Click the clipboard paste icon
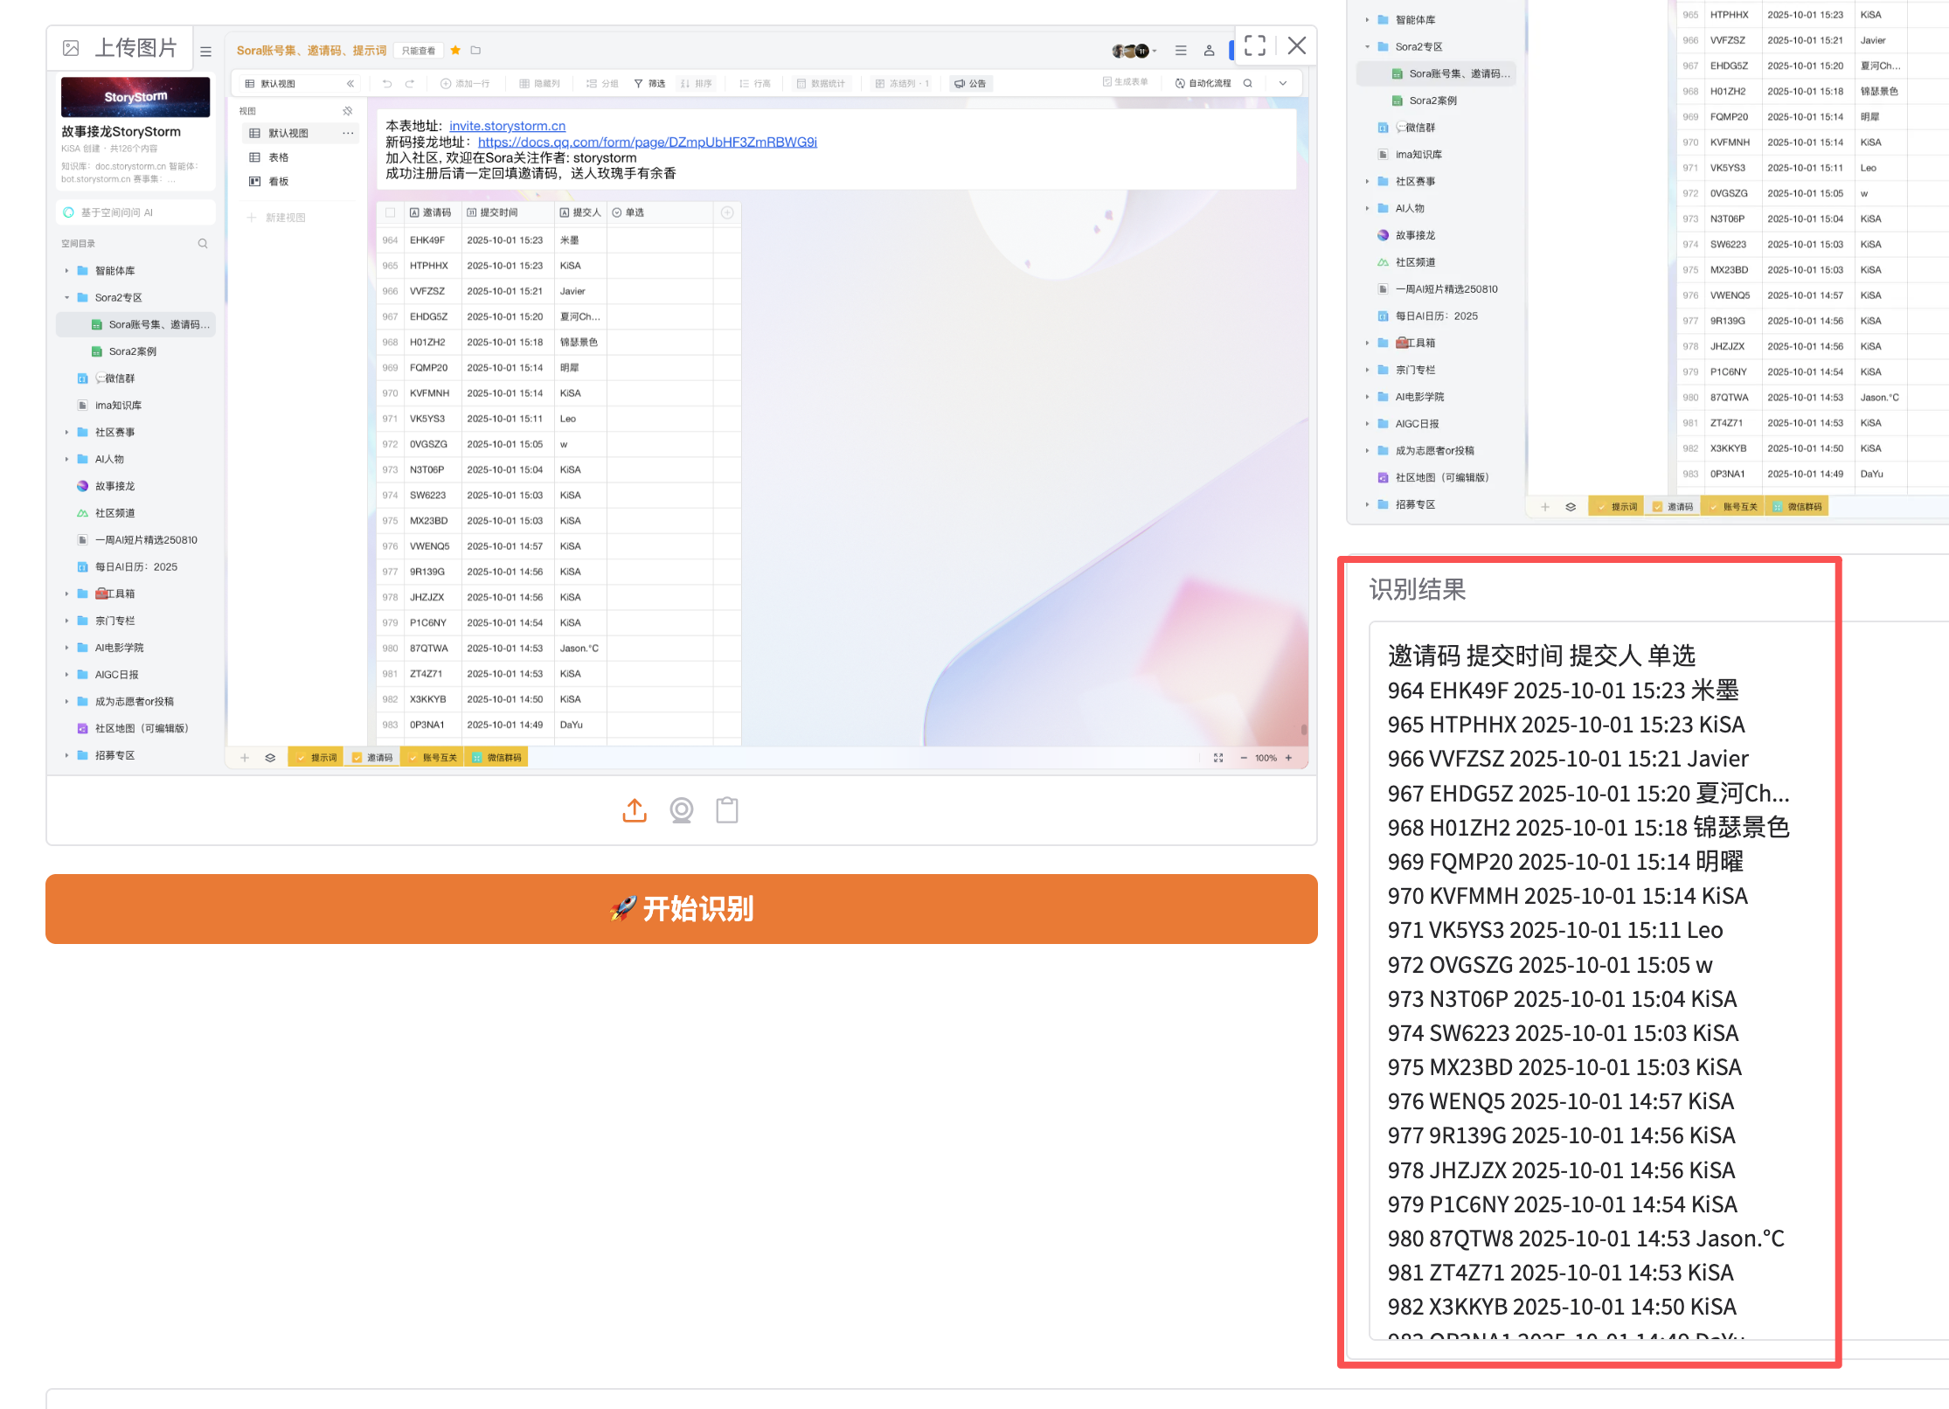 (x=726, y=810)
